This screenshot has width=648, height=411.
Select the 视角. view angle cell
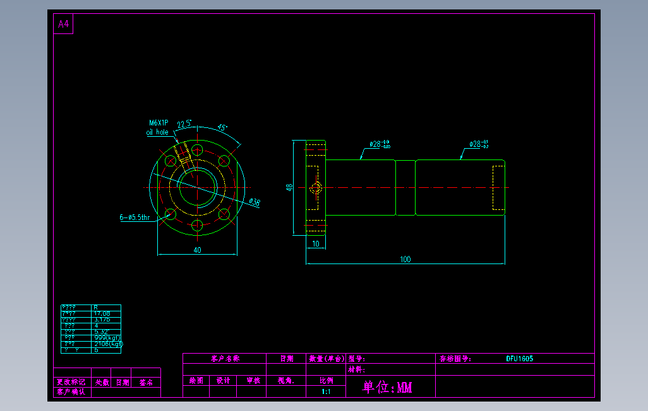pyautogui.click(x=286, y=381)
